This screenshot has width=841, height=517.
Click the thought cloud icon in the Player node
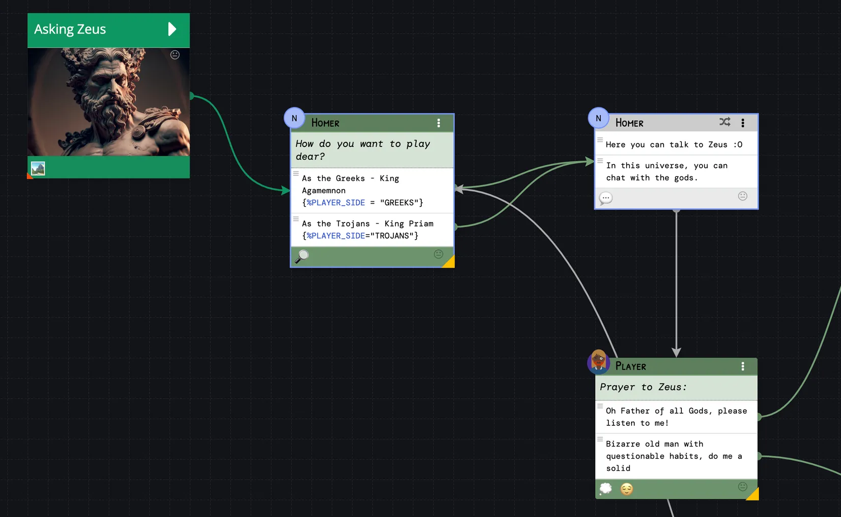pyautogui.click(x=606, y=489)
